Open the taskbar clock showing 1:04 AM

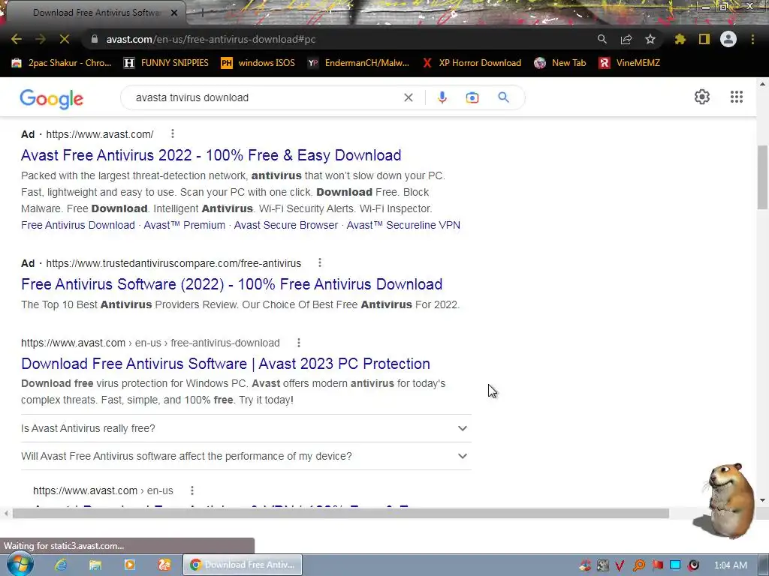pos(730,565)
